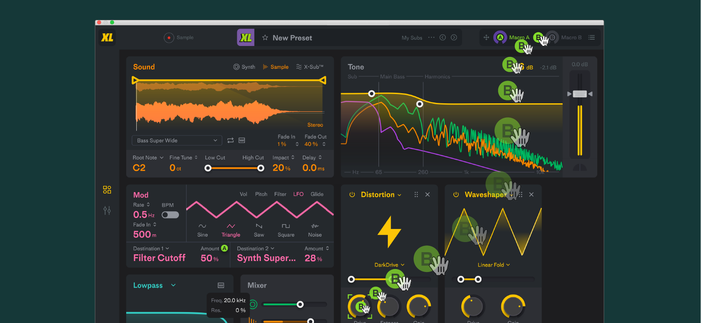701x323 pixels.
Task: Click the green A macro badge by Amount
Action: 225,248
